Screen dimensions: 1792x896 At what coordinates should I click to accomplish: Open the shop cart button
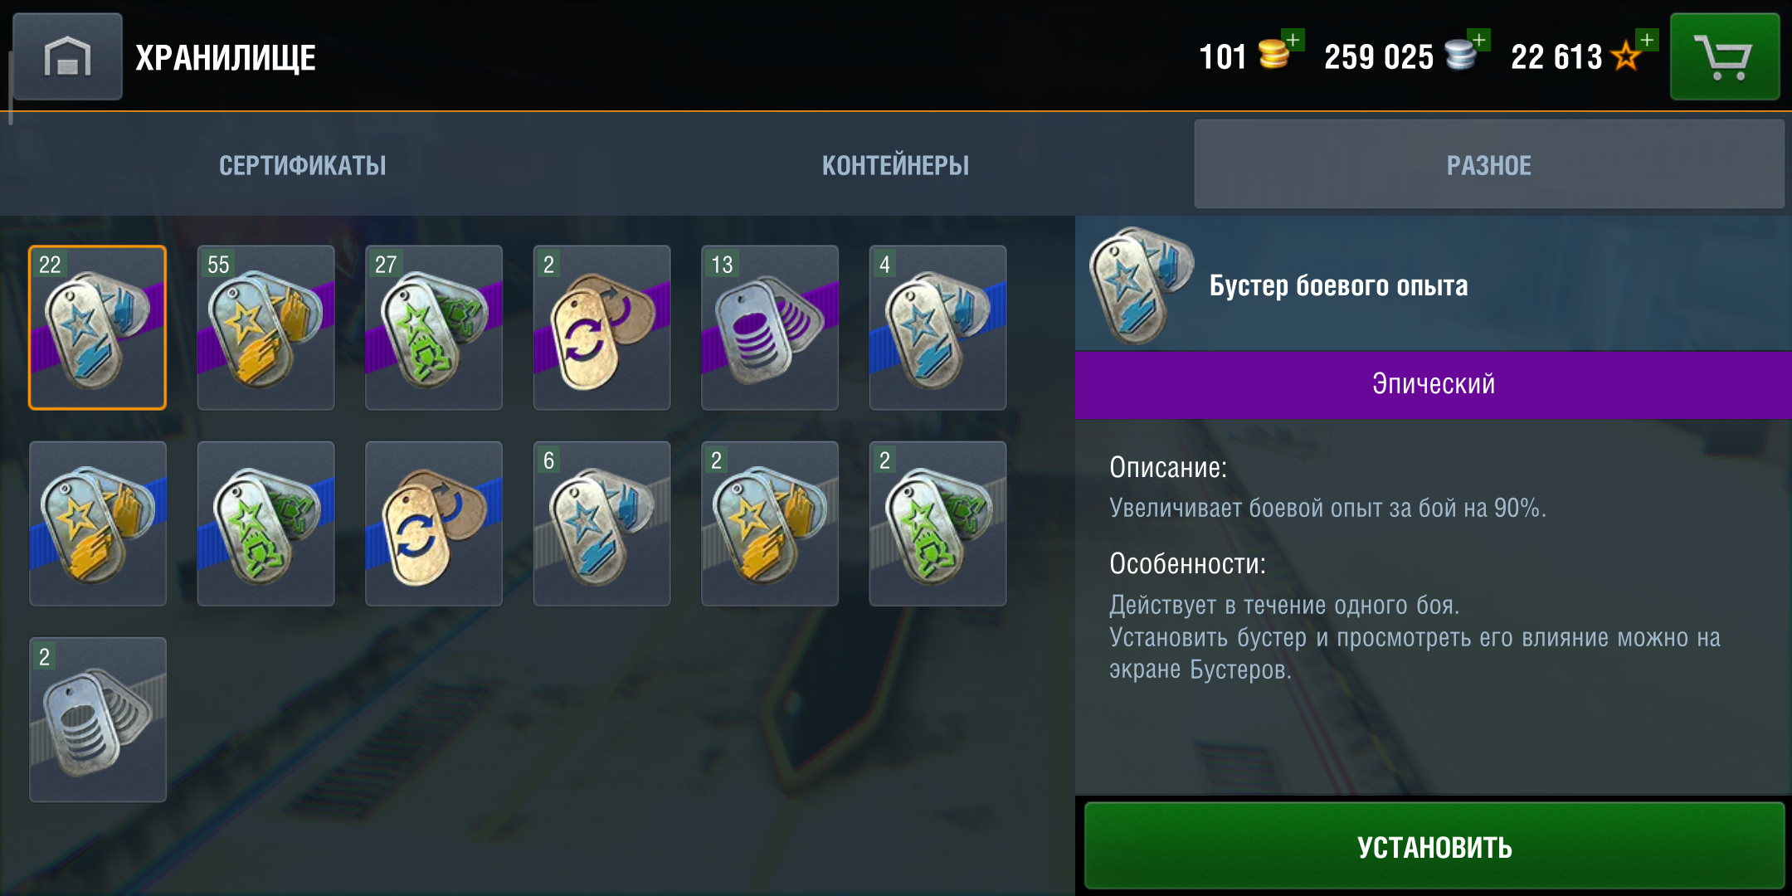coord(1725,56)
